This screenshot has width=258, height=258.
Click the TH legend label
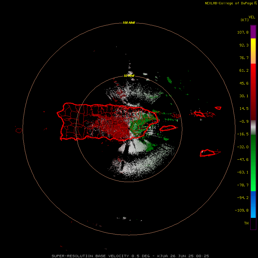point(246,223)
